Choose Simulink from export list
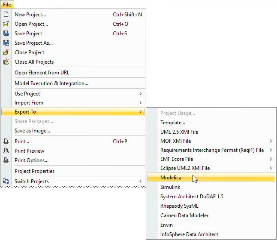277x240 pixels. (170, 187)
